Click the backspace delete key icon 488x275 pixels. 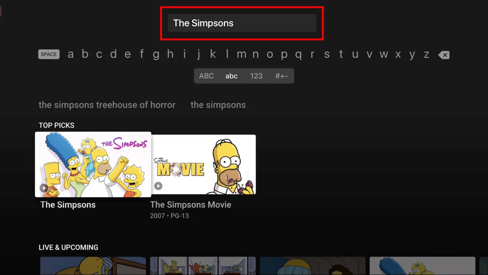point(444,55)
